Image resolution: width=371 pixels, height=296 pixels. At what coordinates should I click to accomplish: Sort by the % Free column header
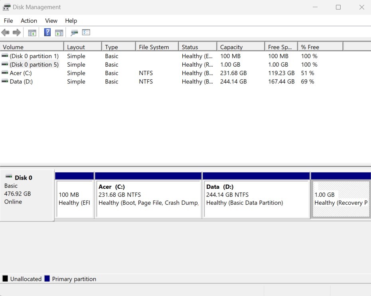320,47
